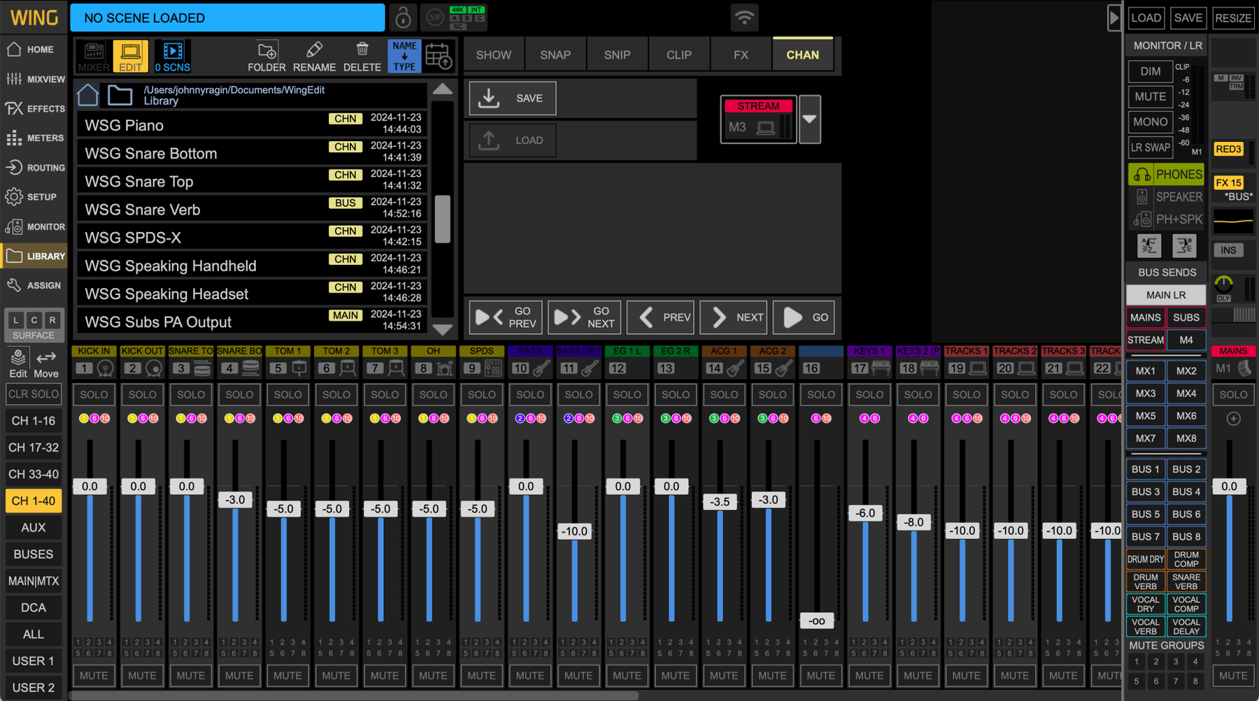Click the BASS channel 10 fader handle
Image resolution: width=1259 pixels, height=701 pixels.
click(526, 486)
